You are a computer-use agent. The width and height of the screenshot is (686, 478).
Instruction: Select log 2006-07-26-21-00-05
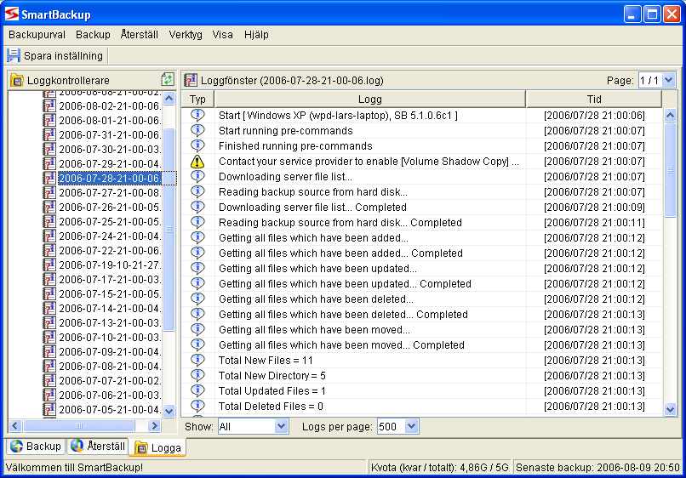110,207
